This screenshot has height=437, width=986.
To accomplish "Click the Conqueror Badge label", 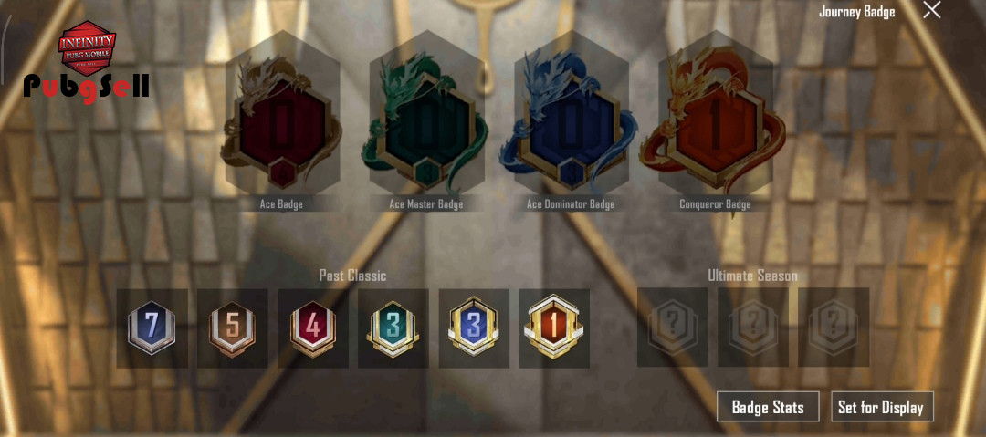I will 714,204.
